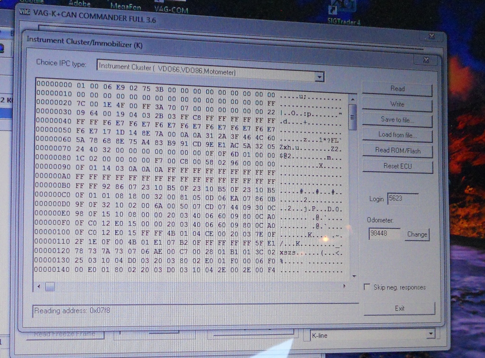Click hex address 000000E0

(x=52, y=213)
